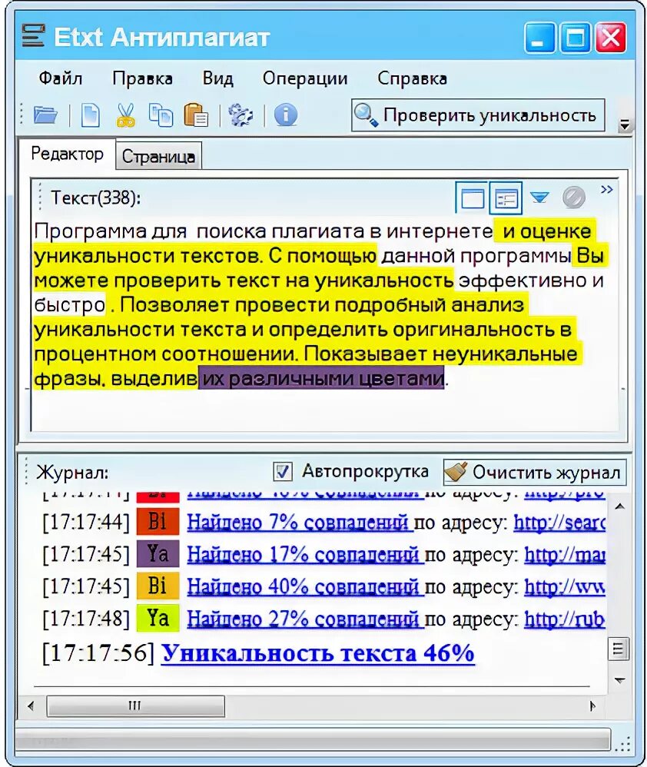Viewport: 647px width, 767px height.
Task: Click the horizontal scroll left arrow
Action: click(x=32, y=706)
